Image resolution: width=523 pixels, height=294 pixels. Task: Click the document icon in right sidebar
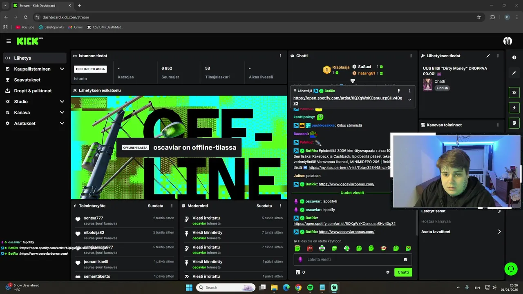pos(514,123)
